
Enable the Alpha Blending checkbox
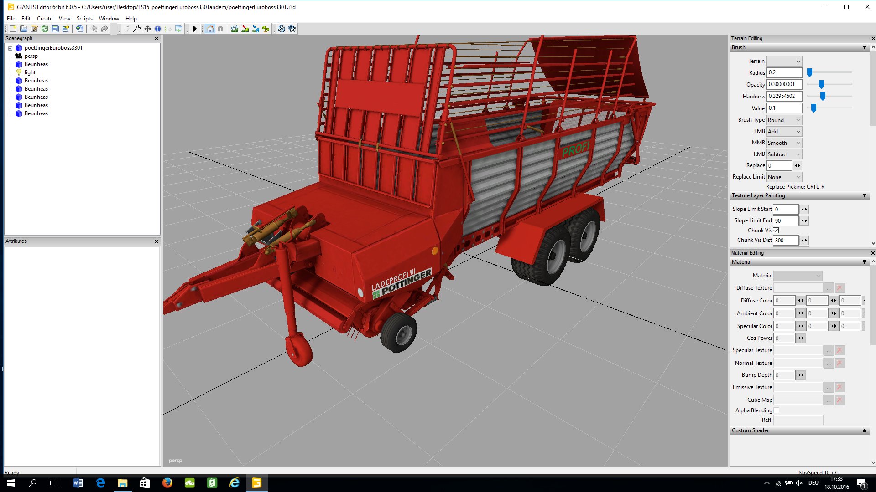(776, 410)
